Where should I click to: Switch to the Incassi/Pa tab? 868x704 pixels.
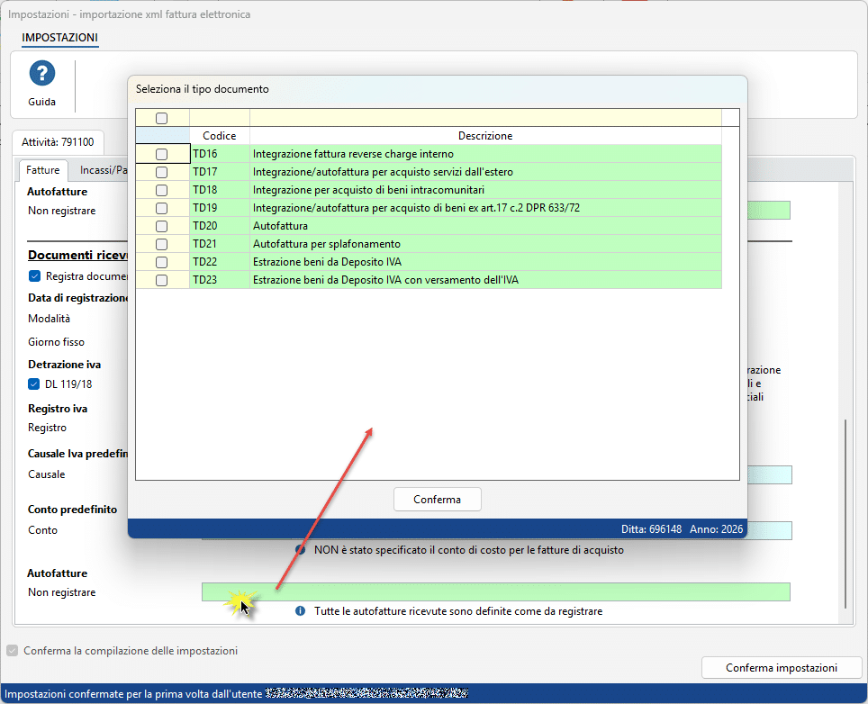coord(104,170)
